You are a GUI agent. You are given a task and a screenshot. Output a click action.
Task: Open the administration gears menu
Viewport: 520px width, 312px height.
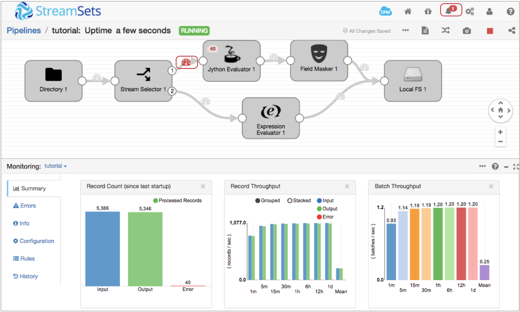click(x=470, y=12)
